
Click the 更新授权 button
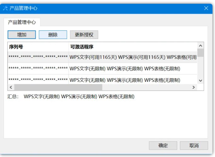84,35
